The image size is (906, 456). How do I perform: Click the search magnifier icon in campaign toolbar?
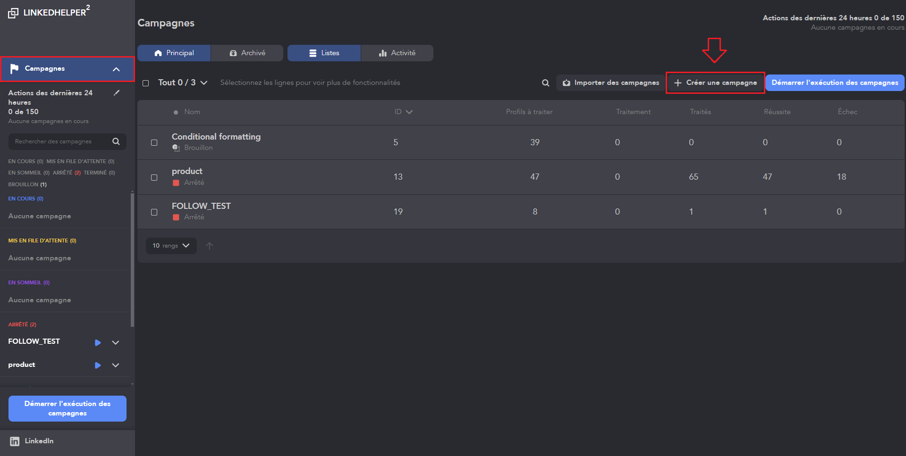click(x=545, y=83)
